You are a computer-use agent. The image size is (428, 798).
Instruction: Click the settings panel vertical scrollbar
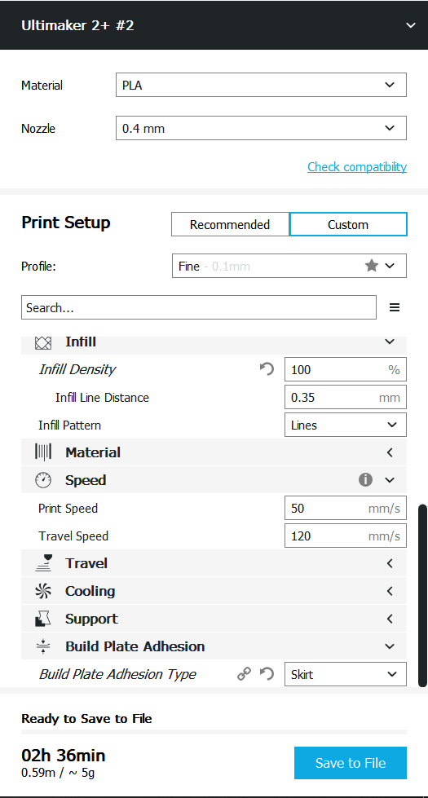click(x=422, y=596)
